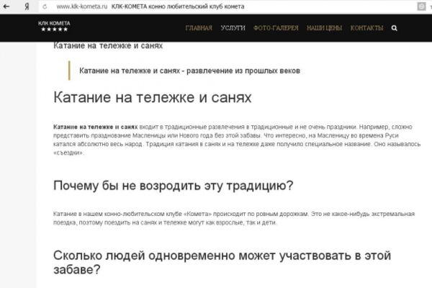Click the КЛК КОМЕТА logo
The height and width of the screenshot is (288, 432).
pyautogui.click(x=54, y=26)
